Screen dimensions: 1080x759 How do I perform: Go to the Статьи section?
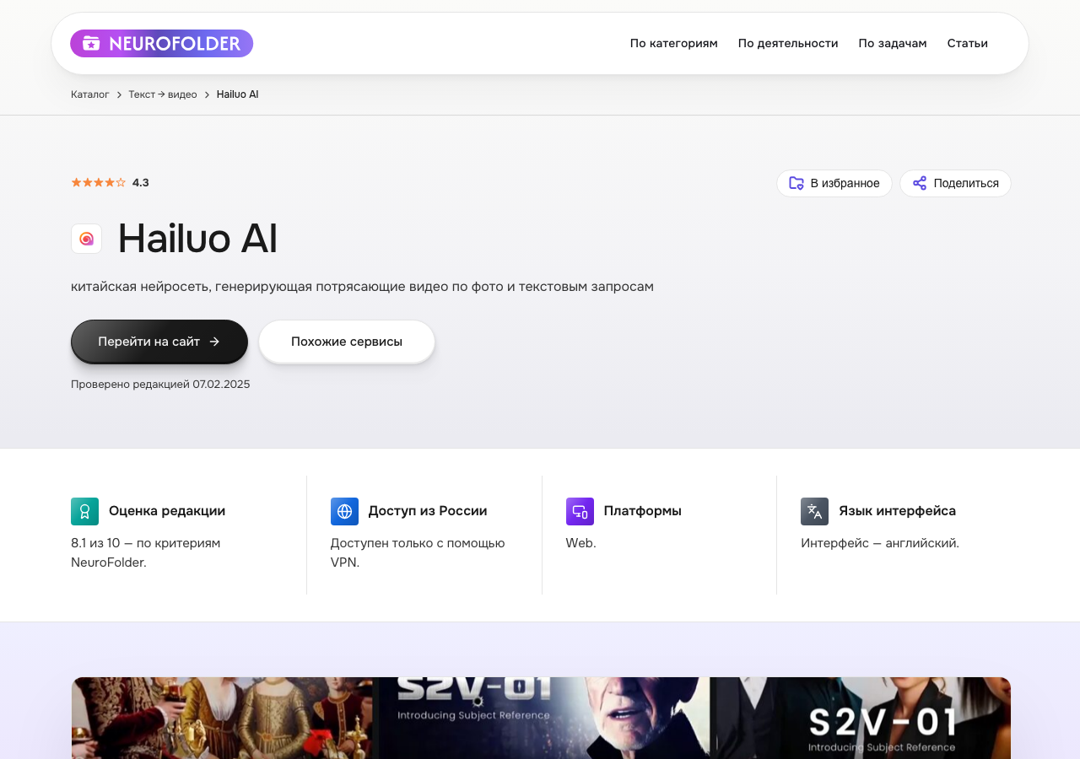(x=967, y=43)
